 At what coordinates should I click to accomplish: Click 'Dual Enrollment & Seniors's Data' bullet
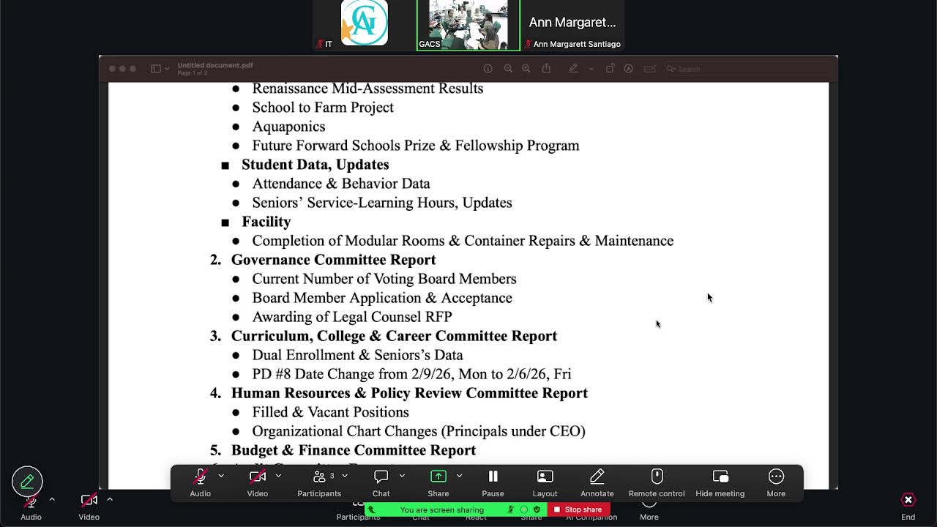[x=358, y=354]
